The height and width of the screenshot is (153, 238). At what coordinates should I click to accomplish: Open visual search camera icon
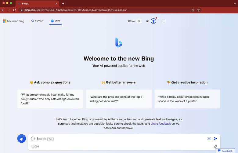click(x=209, y=138)
